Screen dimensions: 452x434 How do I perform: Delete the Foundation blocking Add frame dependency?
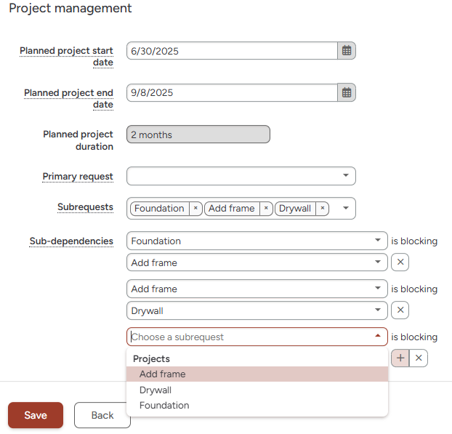400,262
